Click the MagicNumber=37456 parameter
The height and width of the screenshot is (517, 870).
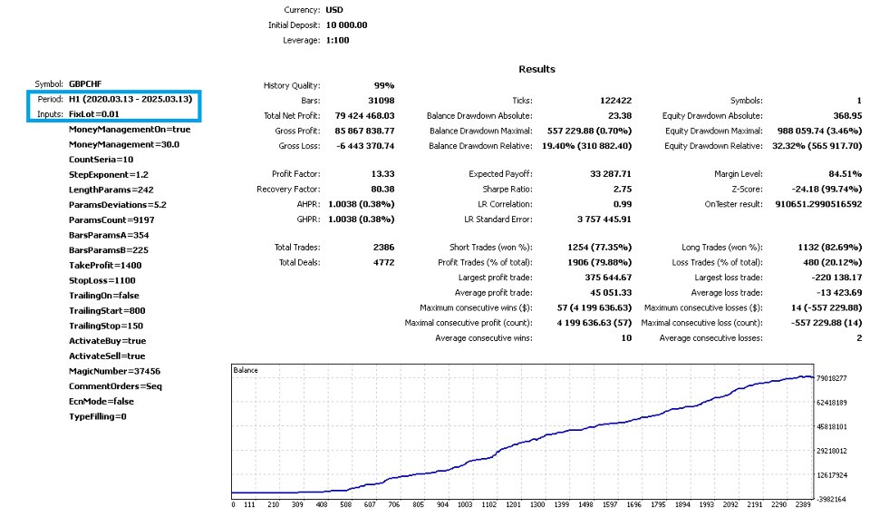[x=114, y=371]
